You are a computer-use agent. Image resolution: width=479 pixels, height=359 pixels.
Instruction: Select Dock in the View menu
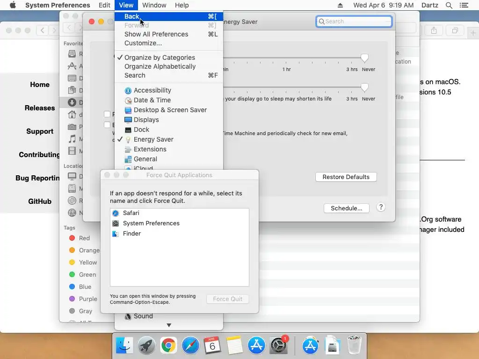[169, 129]
